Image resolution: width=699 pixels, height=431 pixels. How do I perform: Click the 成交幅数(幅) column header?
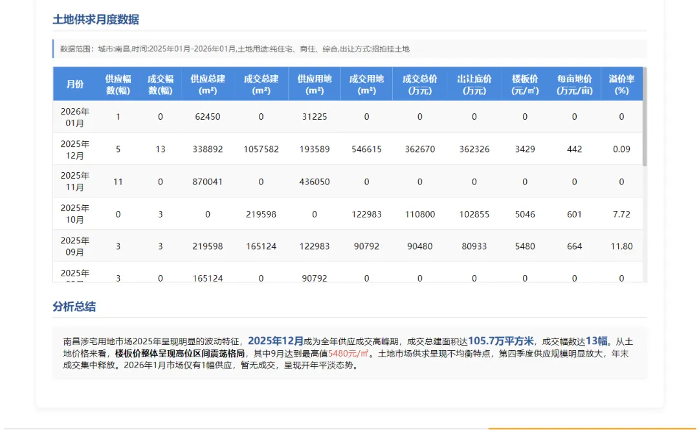[160, 83]
